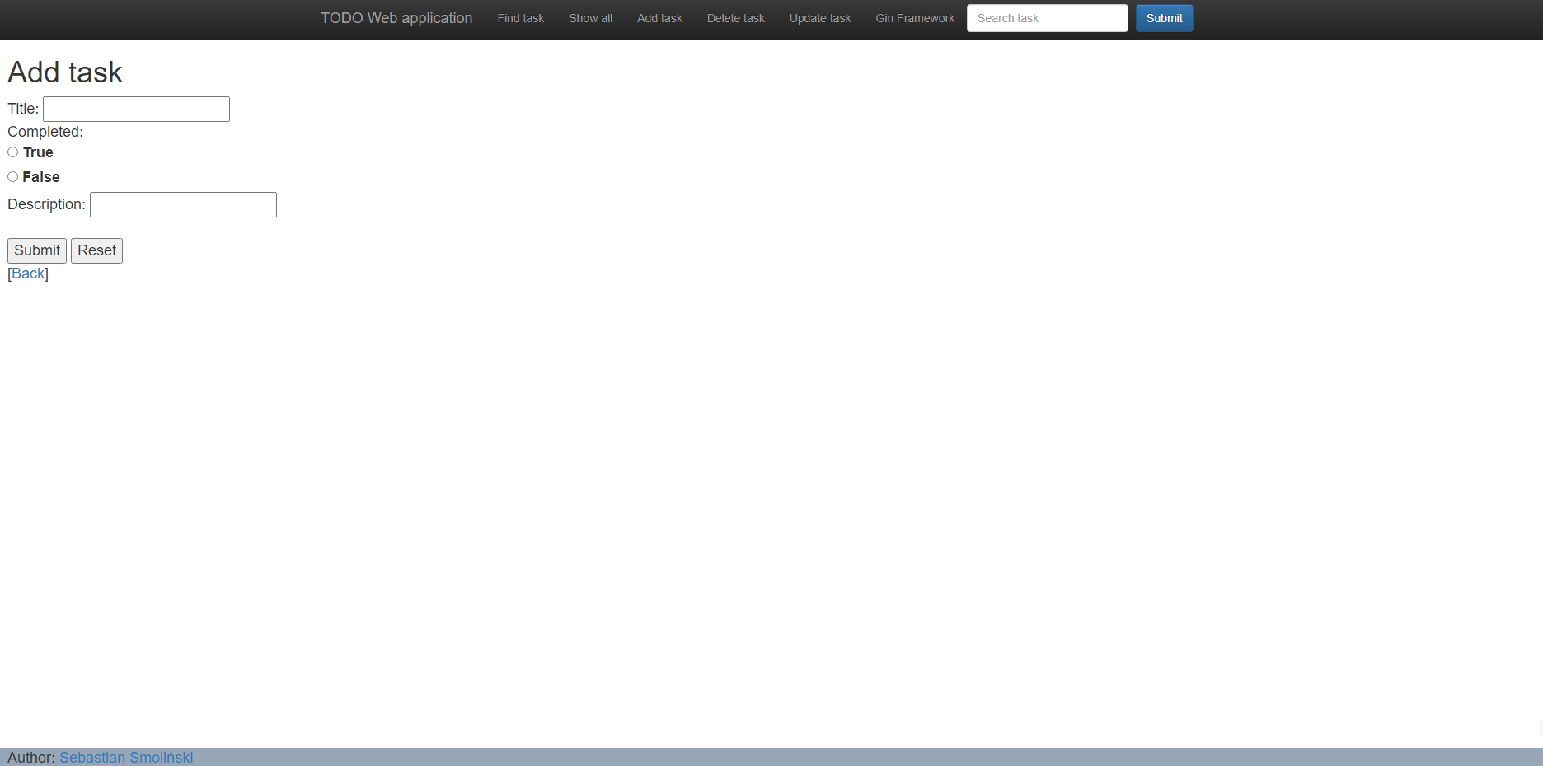Viewport: 1543px width, 766px height.
Task: Click the form Submit button
Action: pyautogui.click(x=37, y=250)
